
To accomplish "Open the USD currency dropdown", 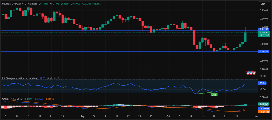I will tap(263, 4).
